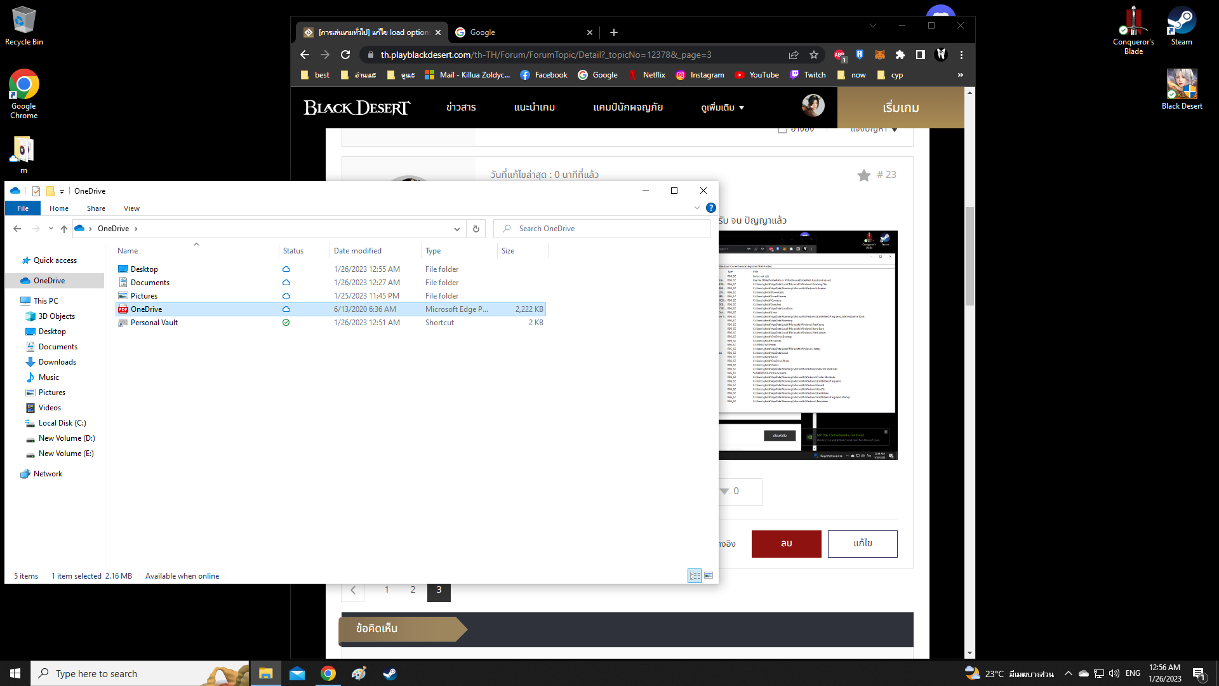Launch Steam from the taskbar
Image resolution: width=1219 pixels, height=686 pixels.
pos(390,673)
